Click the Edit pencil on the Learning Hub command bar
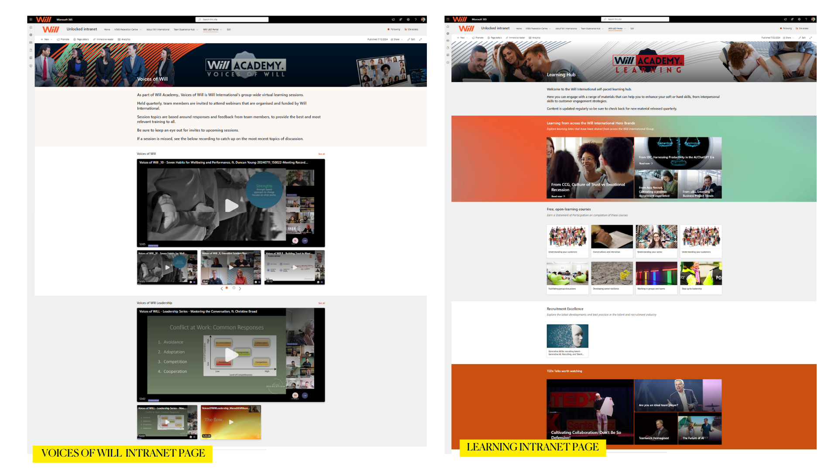The height and width of the screenshot is (471, 838). (x=802, y=38)
